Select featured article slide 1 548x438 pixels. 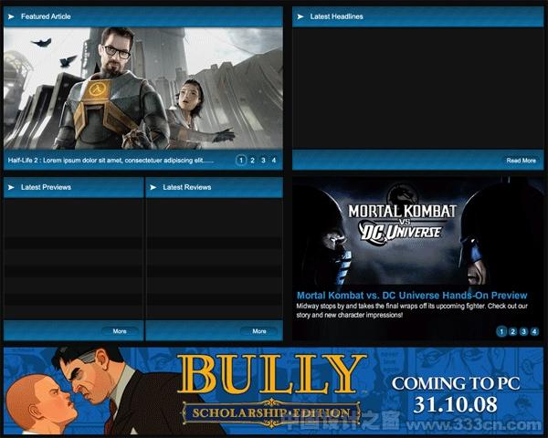[241, 161]
